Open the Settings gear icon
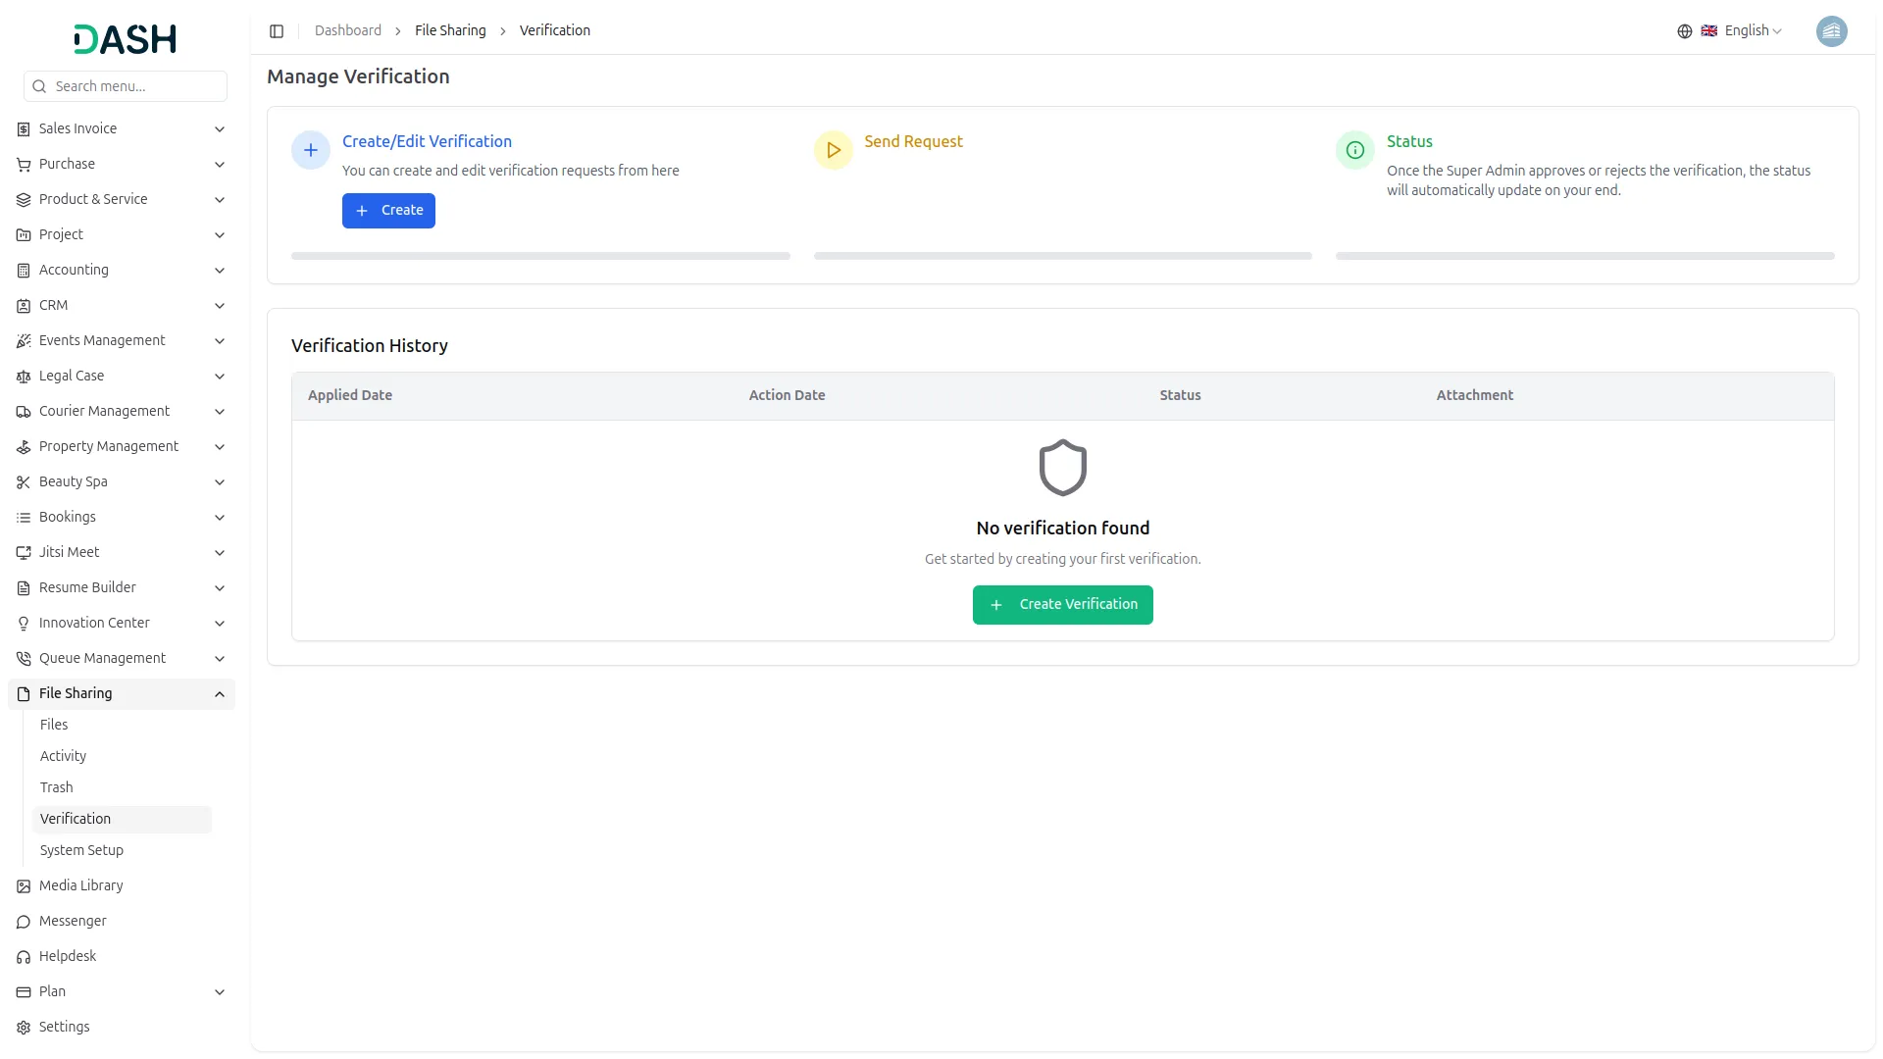Image resolution: width=1883 pixels, height=1059 pixels. pos(22,1027)
